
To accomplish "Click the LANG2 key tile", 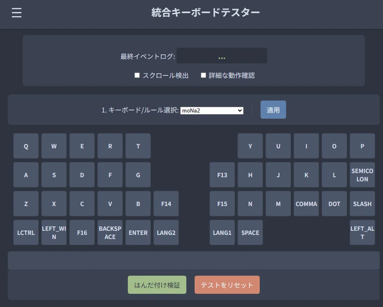I will (166, 232).
